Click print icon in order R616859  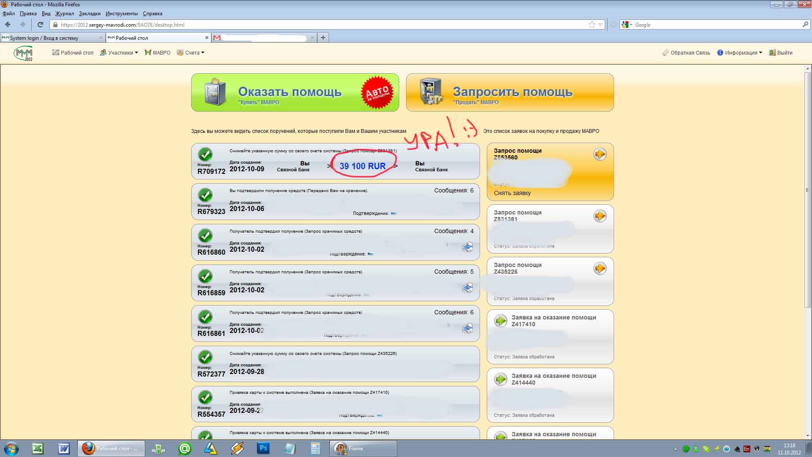tap(467, 288)
